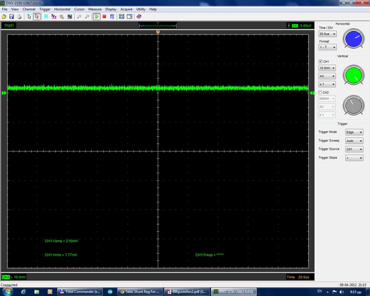Select the FFT analysis icon
Image resolution: width=370 pixels, height=296 pixels.
pyautogui.click(x=53, y=17)
